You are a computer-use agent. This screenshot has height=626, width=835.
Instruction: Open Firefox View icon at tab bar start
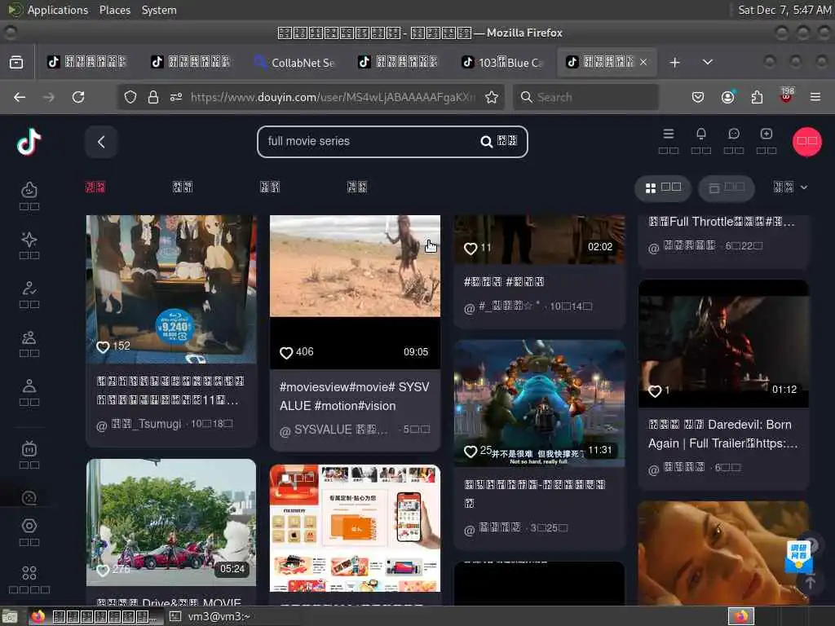click(x=16, y=62)
